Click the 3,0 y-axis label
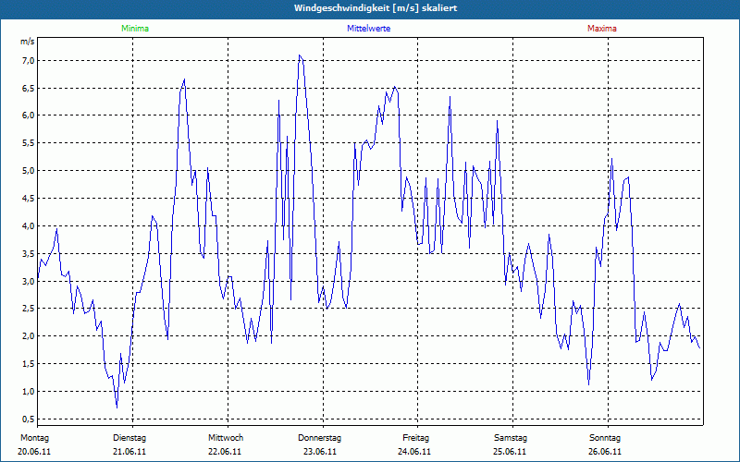740x462 pixels. pyautogui.click(x=28, y=282)
